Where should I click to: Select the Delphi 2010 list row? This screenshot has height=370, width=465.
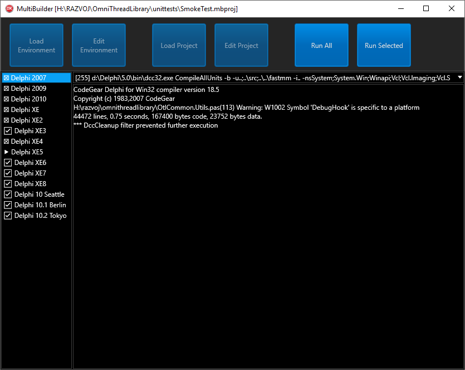[x=37, y=99]
